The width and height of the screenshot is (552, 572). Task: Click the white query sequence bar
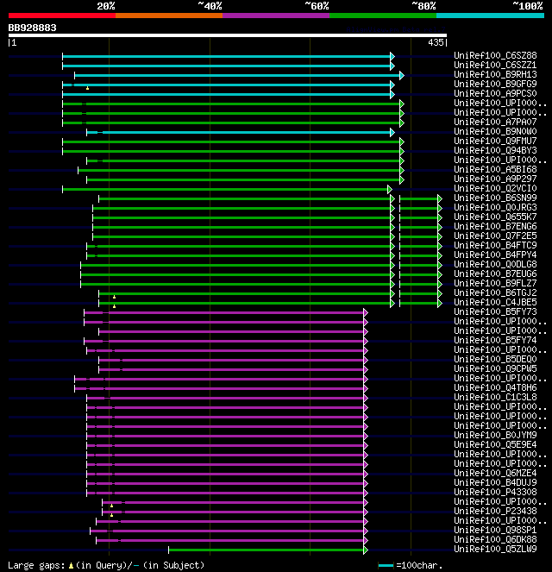[x=228, y=35]
